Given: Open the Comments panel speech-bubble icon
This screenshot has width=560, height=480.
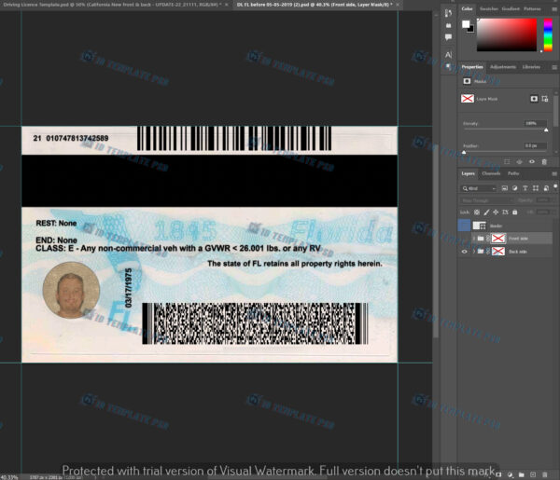Looking at the screenshot, I should click(x=449, y=37).
